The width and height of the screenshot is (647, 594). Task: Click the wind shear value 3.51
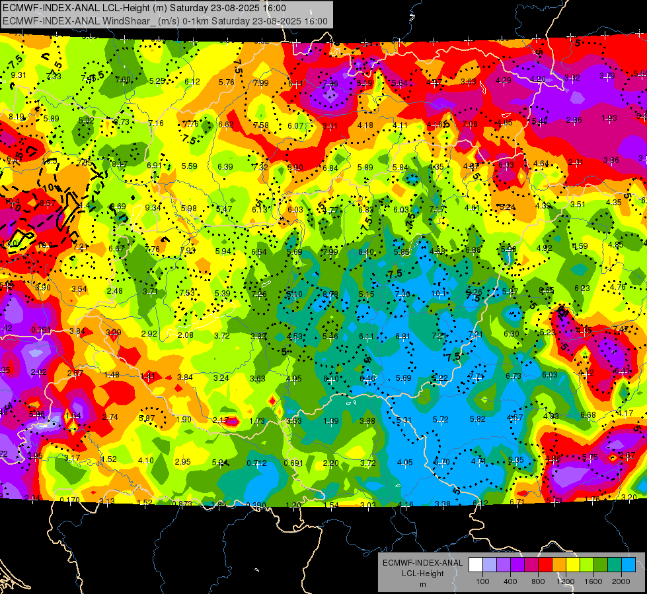coord(578,204)
